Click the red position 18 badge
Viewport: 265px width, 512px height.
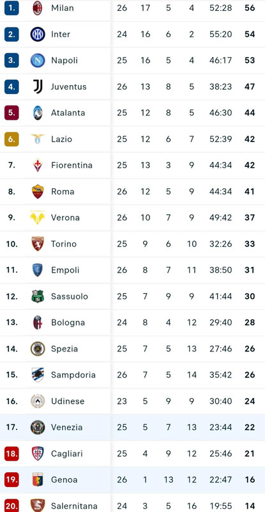(11, 454)
